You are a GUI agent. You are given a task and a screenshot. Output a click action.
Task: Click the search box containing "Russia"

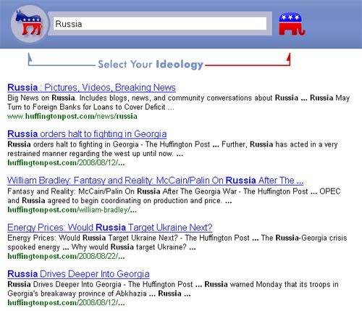(x=160, y=24)
